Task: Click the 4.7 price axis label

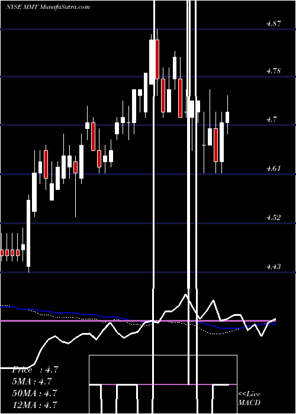Action: [272, 119]
